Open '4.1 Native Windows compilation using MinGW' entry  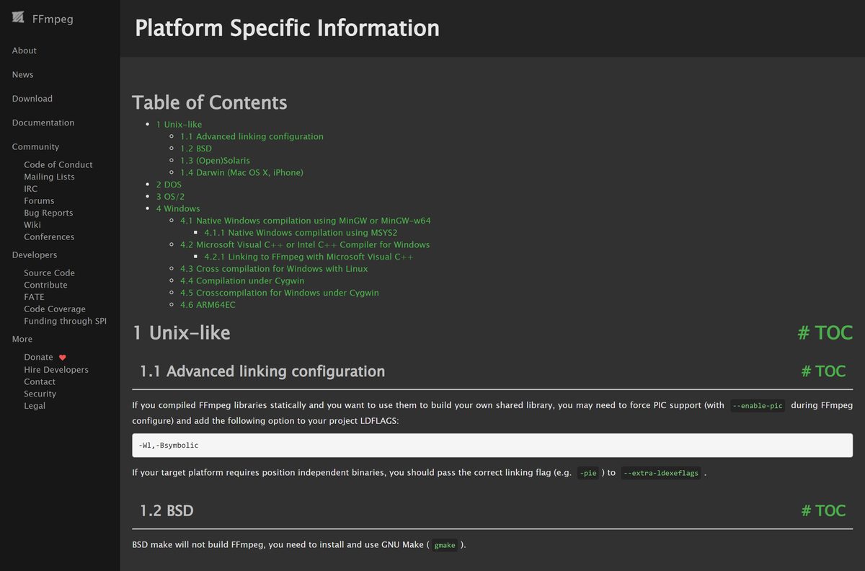click(306, 221)
